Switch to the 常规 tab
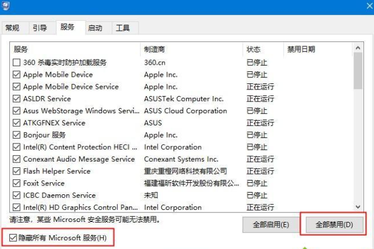 pyautogui.click(x=12, y=28)
